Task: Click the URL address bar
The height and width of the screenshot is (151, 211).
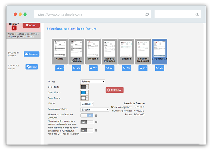Action: point(93,14)
